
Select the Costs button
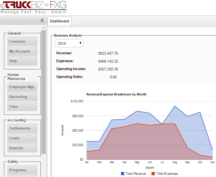point(22,138)
